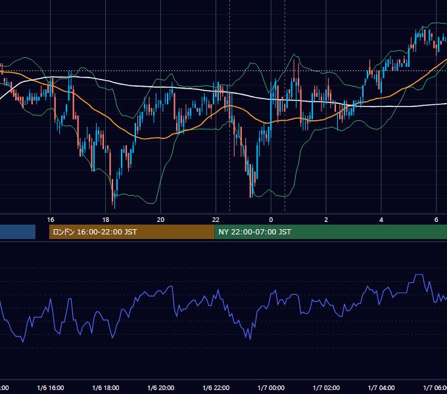Click the 1/7 00:00 timestamp label

point(271,388)
